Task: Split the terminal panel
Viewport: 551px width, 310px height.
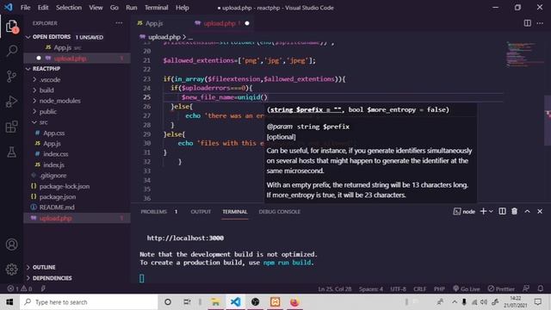Action: point(502,211)
